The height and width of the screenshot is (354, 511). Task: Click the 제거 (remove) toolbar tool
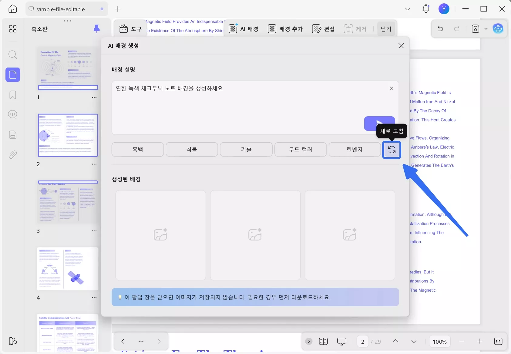coord(356,29)
